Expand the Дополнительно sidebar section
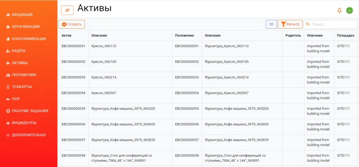 29,135
